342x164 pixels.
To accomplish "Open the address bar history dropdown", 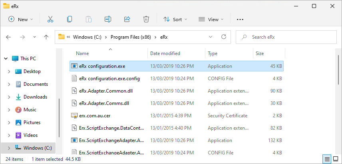I will (211, 37).
